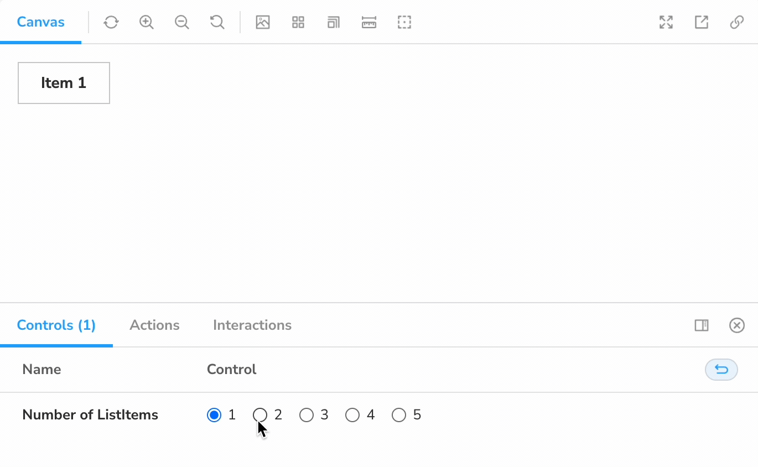Screen dimensions: 758x467
Task: Zoom out of the canvas
Action: 181,22
